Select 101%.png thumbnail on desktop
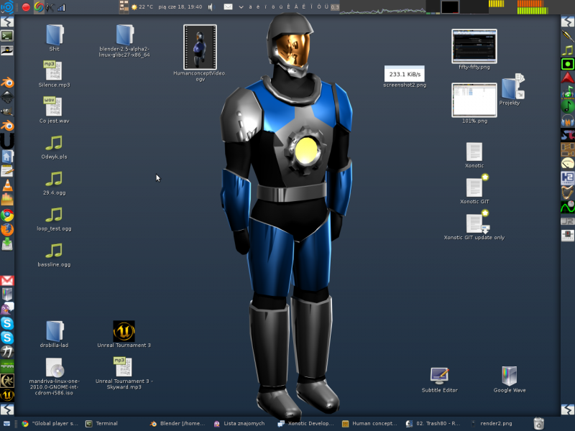Viewport: 575px width, 431px height. 474,103
